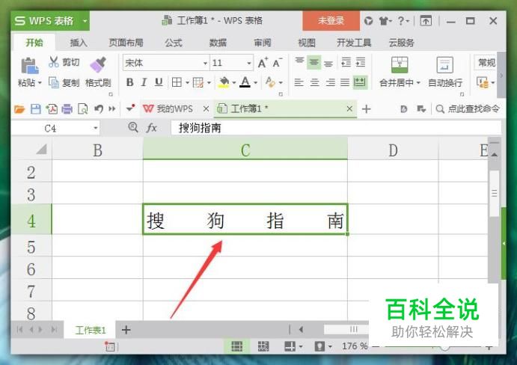This screenshot has height=365, width=517.
Task: Toggle auto wrap text (自动换行)
Action: click(x=445, y=72)
